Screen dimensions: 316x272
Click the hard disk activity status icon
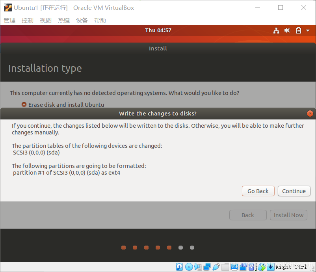click(x=179, y=267)
